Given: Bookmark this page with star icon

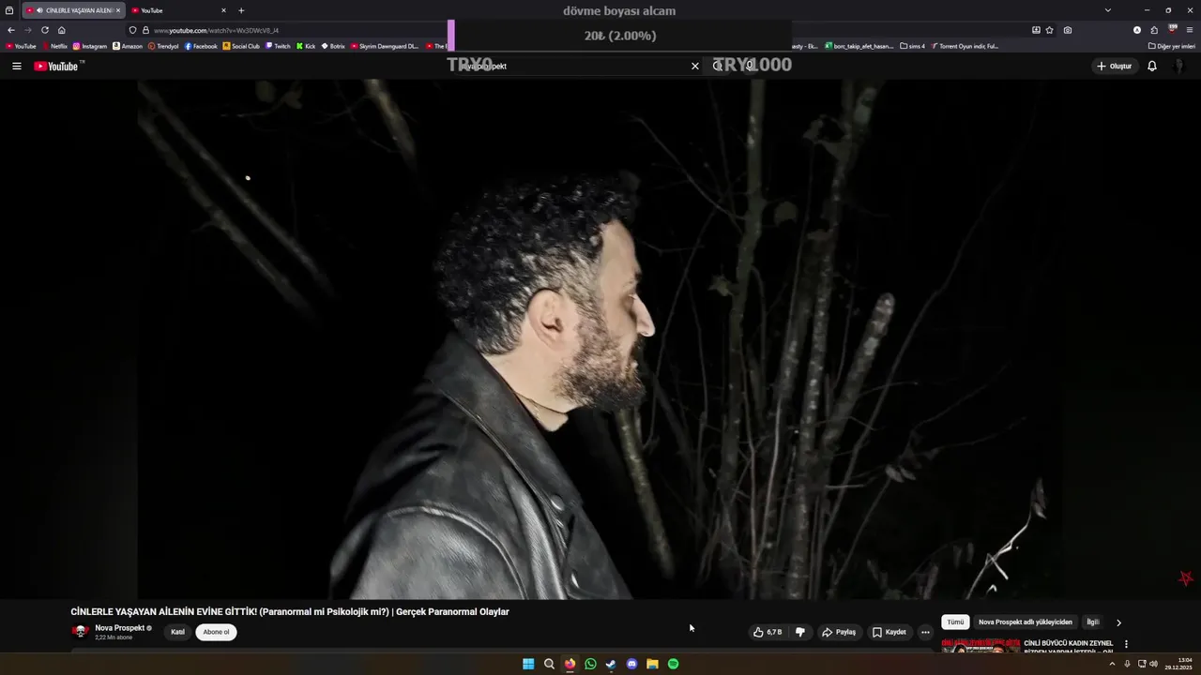Looking at the screenshot, I should 1049,30.
